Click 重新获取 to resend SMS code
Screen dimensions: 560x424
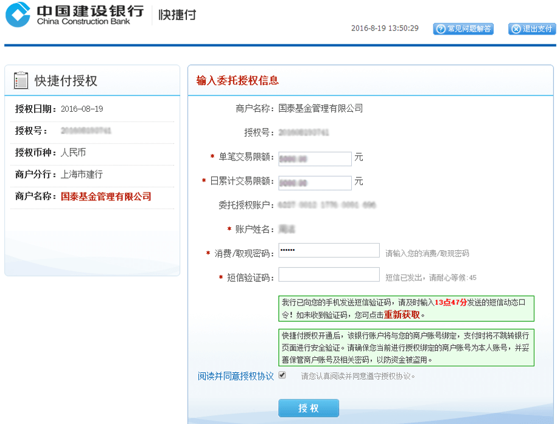coord(402,315)
